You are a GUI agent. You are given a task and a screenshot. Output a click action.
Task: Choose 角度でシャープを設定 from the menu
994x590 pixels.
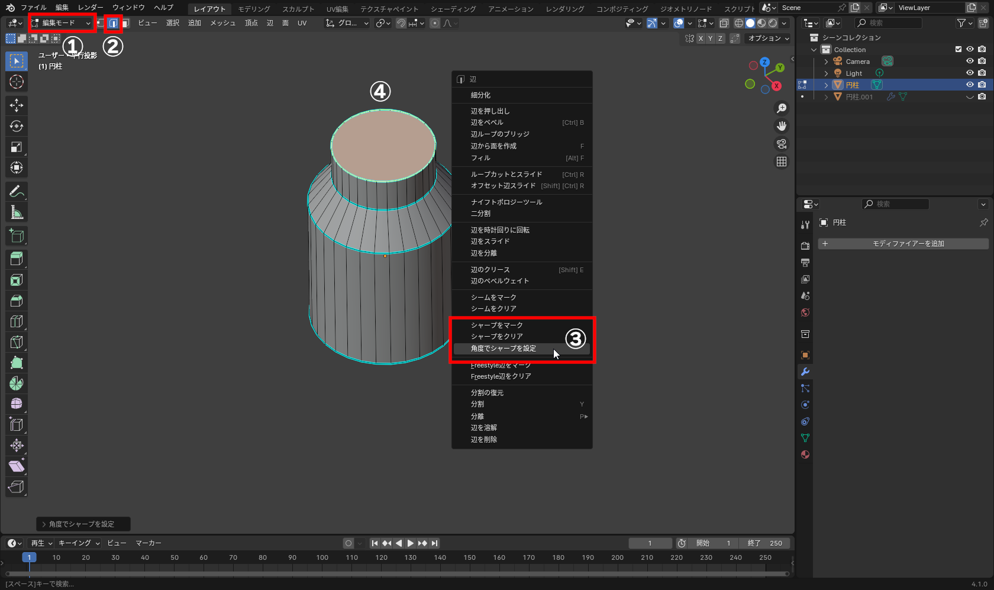[x=504, y=349]
